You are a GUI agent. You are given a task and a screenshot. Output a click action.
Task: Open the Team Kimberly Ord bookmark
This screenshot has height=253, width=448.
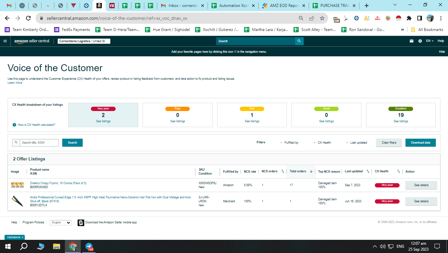[27, 30]
